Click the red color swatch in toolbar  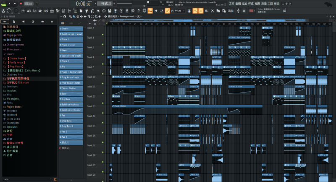251,11
